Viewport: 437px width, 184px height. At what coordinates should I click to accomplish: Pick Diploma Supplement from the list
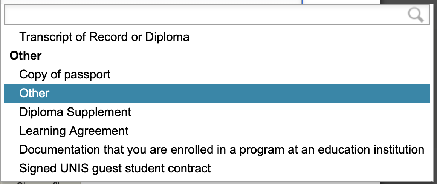(217, 112)
